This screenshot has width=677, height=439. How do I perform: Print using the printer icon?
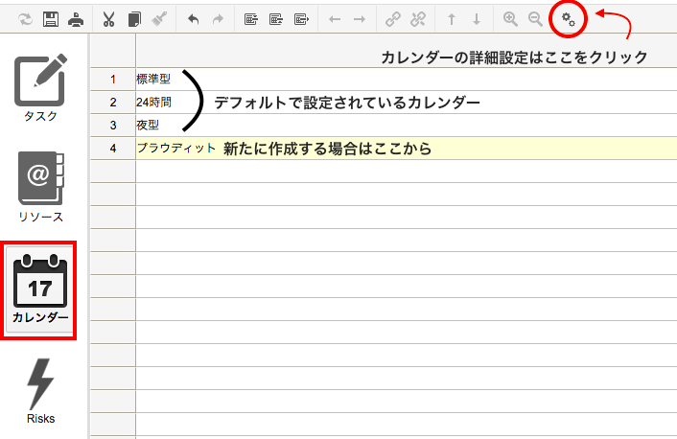click(76, 19)
